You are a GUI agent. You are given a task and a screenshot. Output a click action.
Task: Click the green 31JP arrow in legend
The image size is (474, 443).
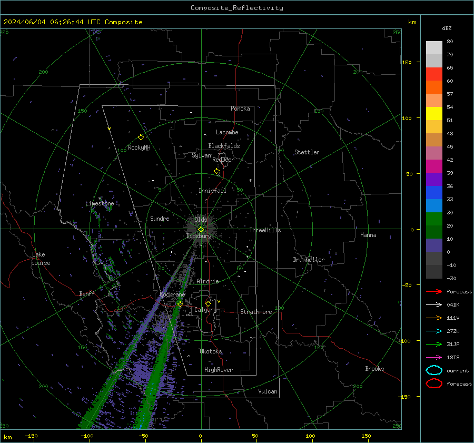tap(434, 344)
